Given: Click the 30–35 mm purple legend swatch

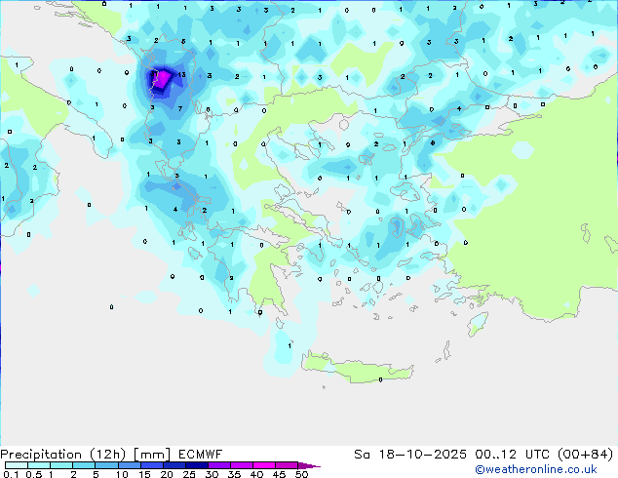Looking at the screenshot, I should (x=218, y=465).
